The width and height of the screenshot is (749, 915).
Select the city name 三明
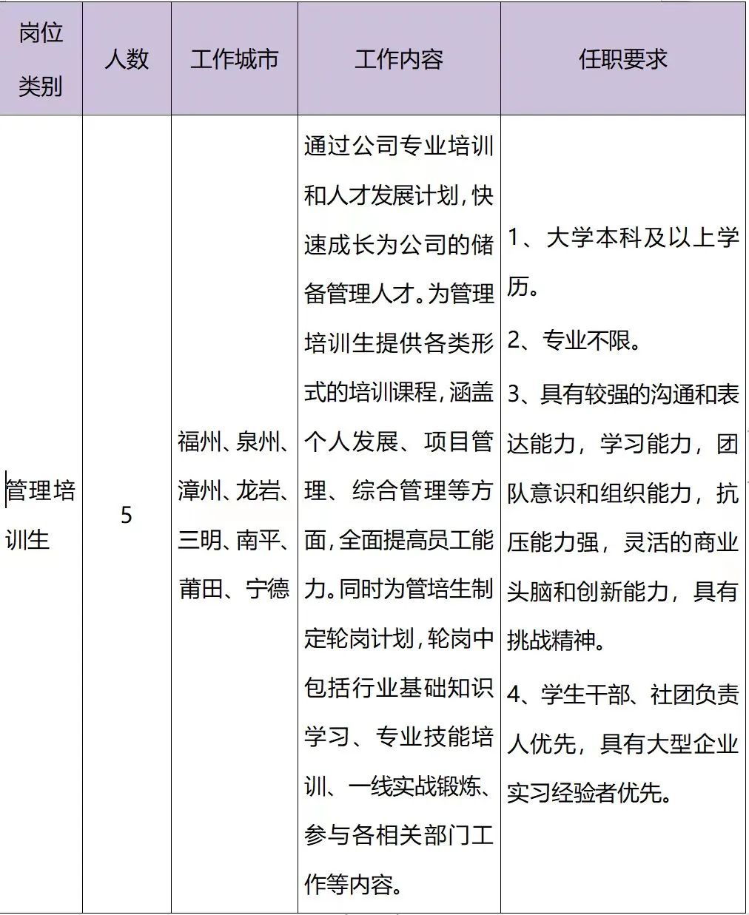(200, 541)
